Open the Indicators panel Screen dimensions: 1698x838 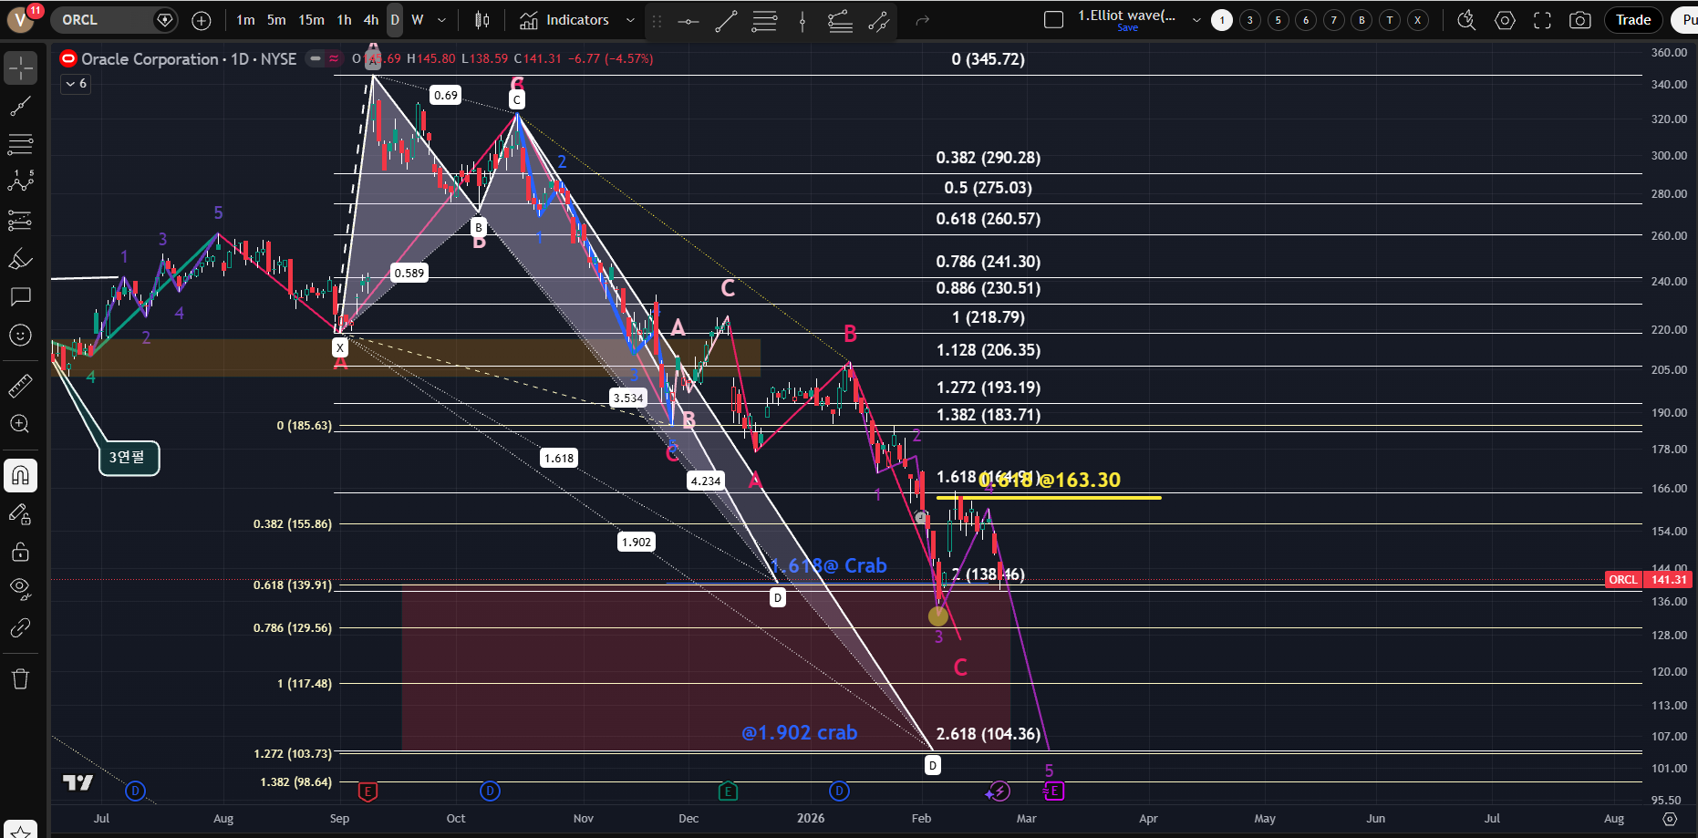564,20
